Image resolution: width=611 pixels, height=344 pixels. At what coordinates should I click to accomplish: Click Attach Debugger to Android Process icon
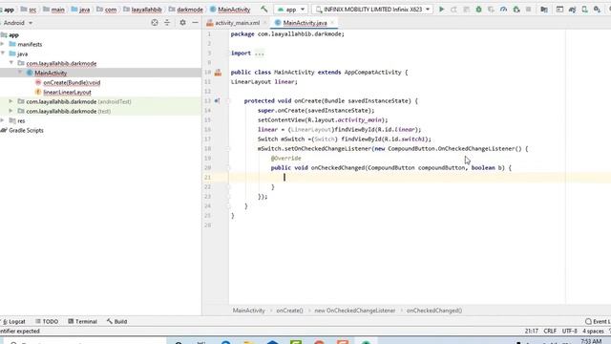(x=516, y=9)
